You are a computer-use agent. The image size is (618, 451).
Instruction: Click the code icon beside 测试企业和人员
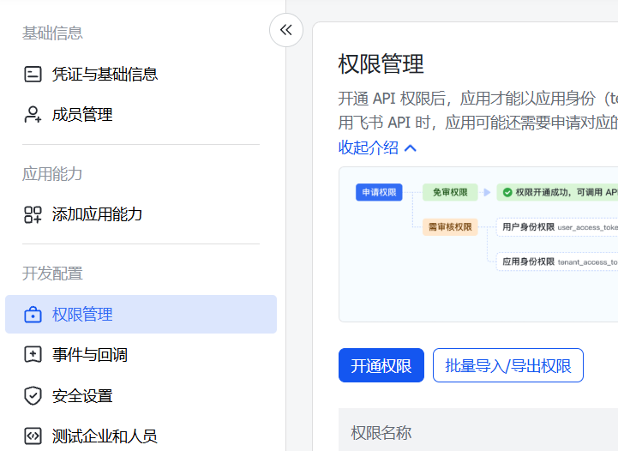33,436
